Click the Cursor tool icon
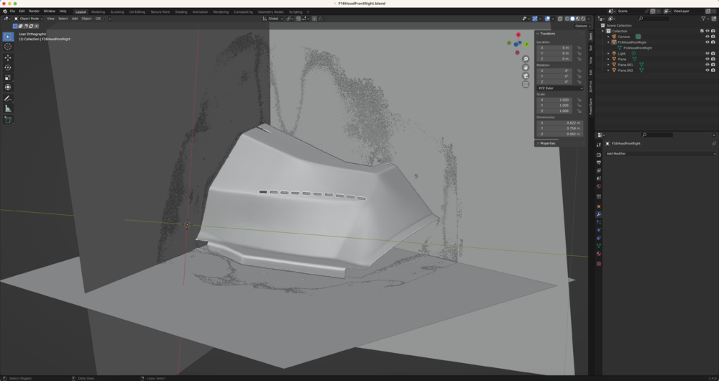This screenshot has height=381, width=719. coord(8,46)
